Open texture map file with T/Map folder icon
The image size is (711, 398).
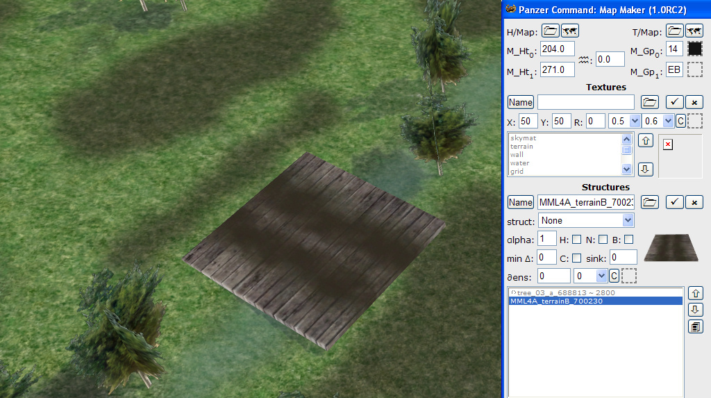(674, 31)
